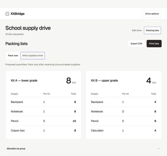Switch to After supplies arrive tab
The height and width of the screenshot is (156, 167).
[x=33, y=56]
